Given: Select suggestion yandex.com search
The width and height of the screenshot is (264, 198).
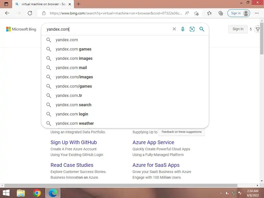Looking at the screenshot, I should (x=125, y=105).
